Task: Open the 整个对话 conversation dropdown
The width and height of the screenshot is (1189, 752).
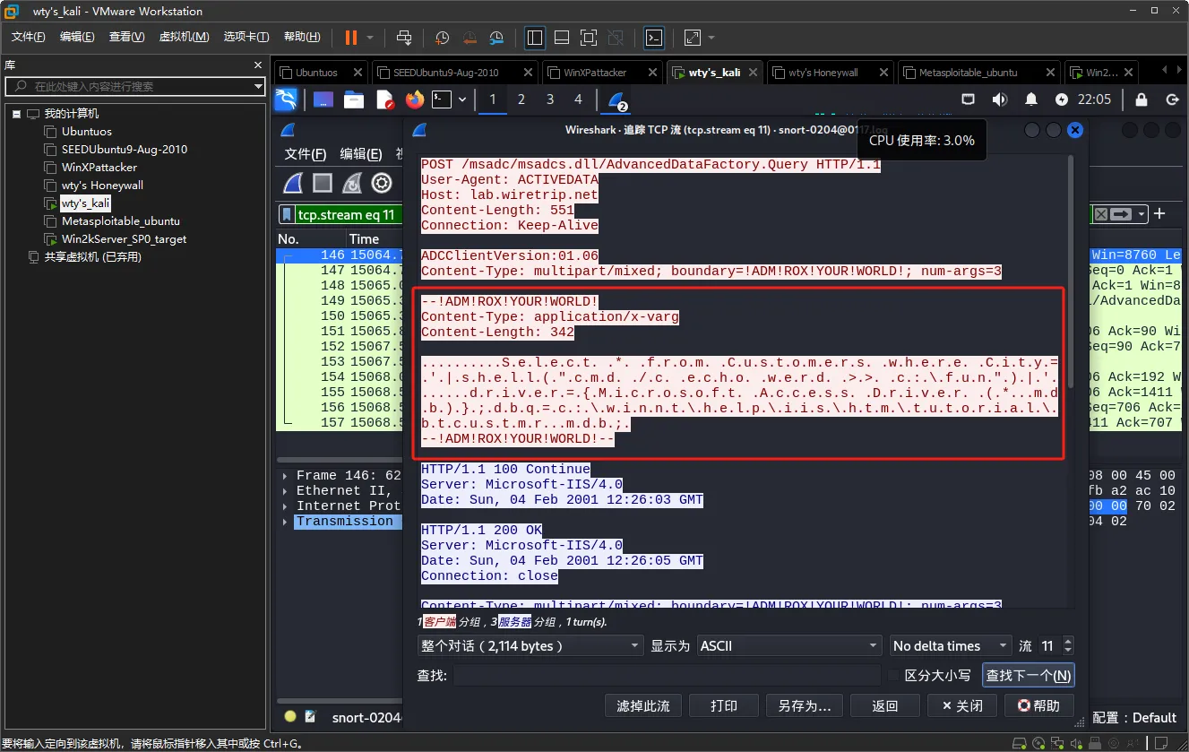Action: coord(530,645)
